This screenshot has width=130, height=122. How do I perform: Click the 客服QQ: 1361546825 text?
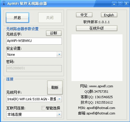pyautogui.click(x=97, y=97)
